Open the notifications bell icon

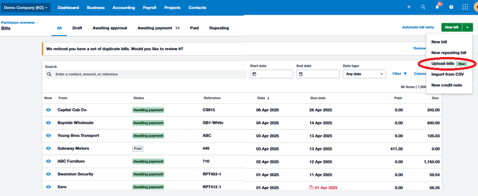click(x=437, y=7)
